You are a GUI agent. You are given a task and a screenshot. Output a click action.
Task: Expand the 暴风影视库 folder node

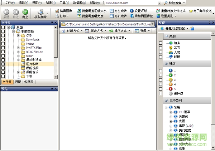[x=18, y=60]
